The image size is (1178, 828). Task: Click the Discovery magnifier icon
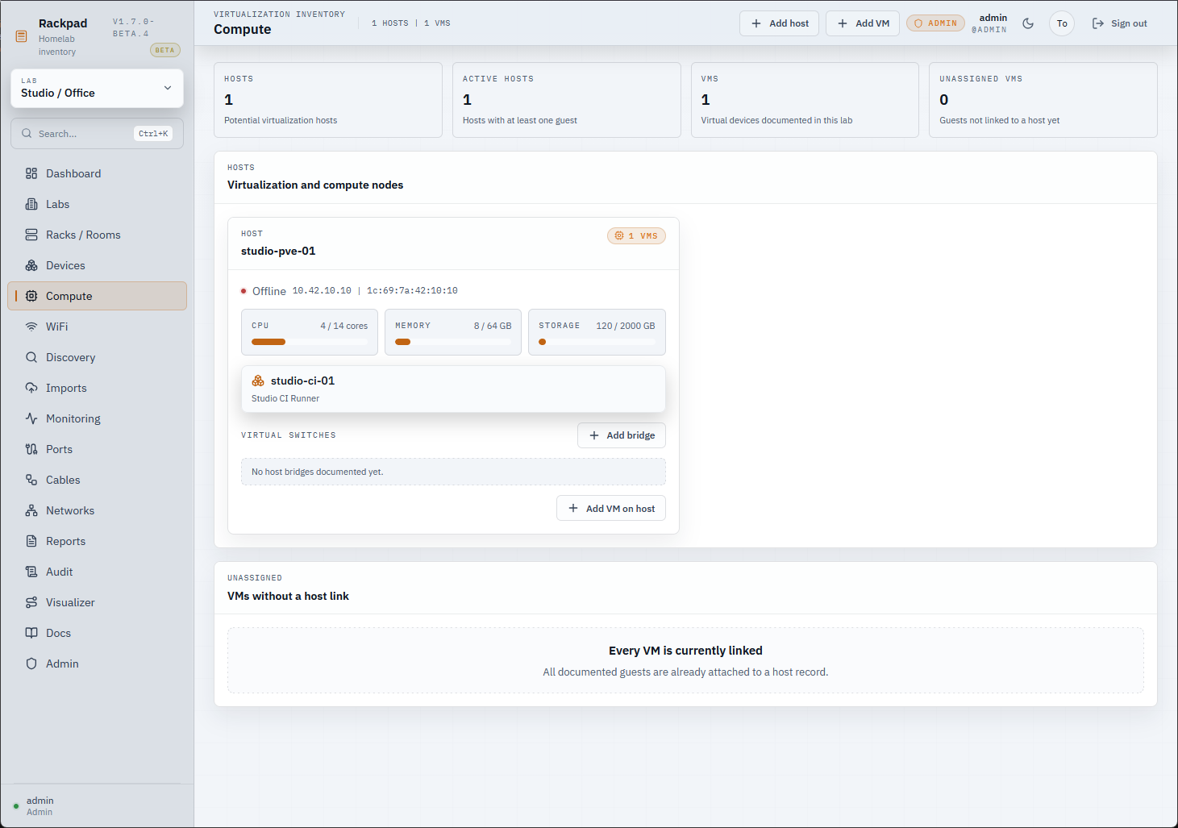pyautogui.click(x=31, y=357)
